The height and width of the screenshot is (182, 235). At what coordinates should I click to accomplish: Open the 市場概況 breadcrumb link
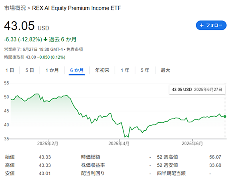point(15,8)
